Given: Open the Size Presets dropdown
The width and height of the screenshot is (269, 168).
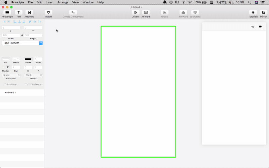Looking at the screenshot, I should click(x=22, y=43).
